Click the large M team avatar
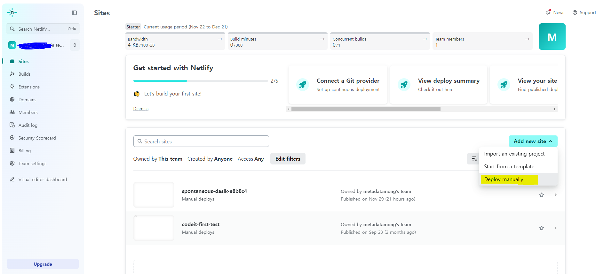Screen dimensions: 604x274 click(x=552, y=36)
